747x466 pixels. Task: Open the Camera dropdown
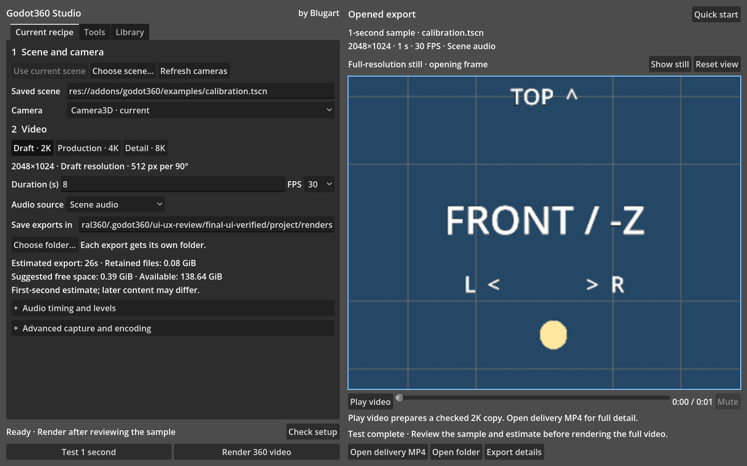pyautogui.click(x=200, y=110)
